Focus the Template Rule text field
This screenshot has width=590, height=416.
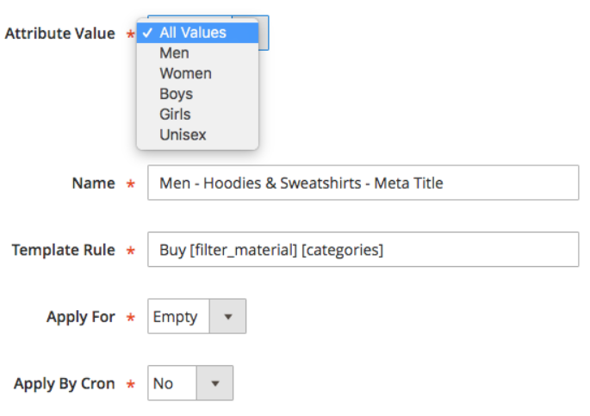[363, 251]
